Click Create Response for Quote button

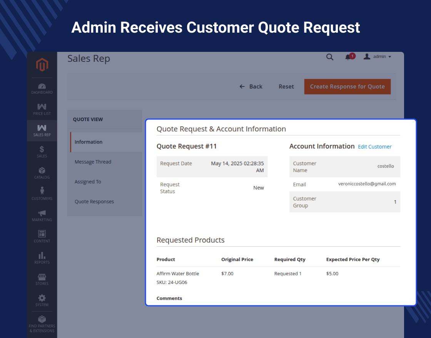click(347, 86)
